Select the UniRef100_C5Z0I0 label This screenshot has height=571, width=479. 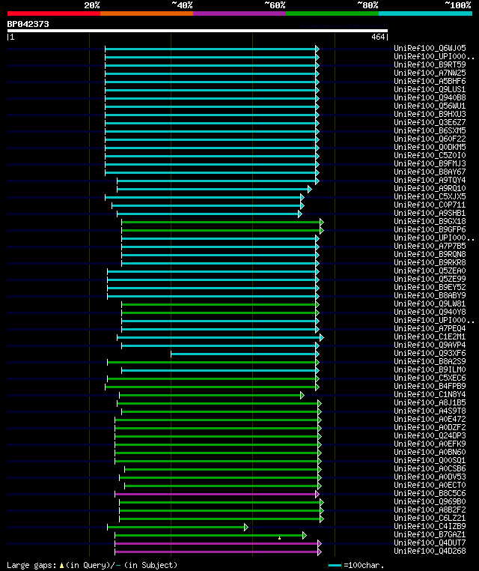(430, 155)
